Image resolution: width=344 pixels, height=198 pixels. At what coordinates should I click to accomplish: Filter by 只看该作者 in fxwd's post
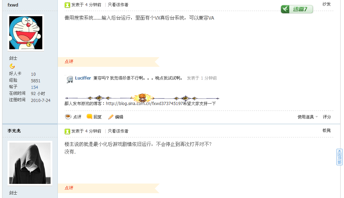118,5
